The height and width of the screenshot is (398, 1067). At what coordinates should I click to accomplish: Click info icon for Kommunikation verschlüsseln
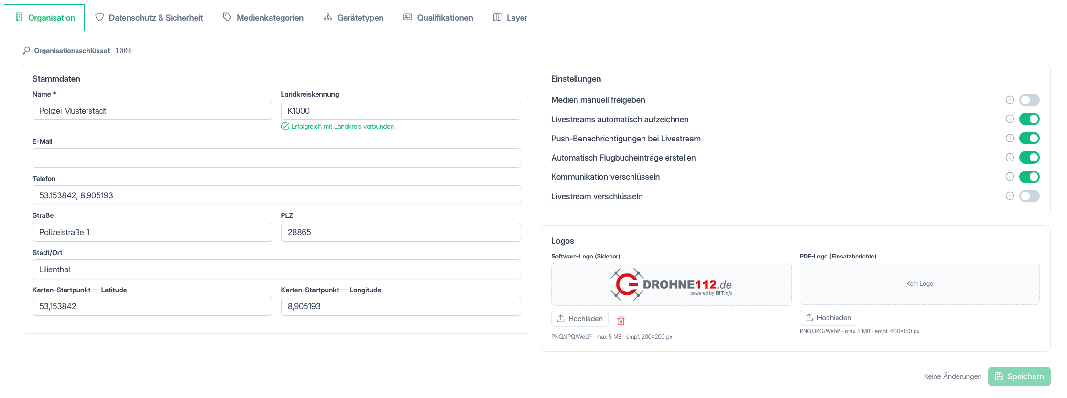tap(1010, 176)
